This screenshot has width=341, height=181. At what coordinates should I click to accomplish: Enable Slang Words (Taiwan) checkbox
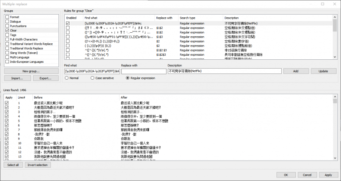coord(7,53)
